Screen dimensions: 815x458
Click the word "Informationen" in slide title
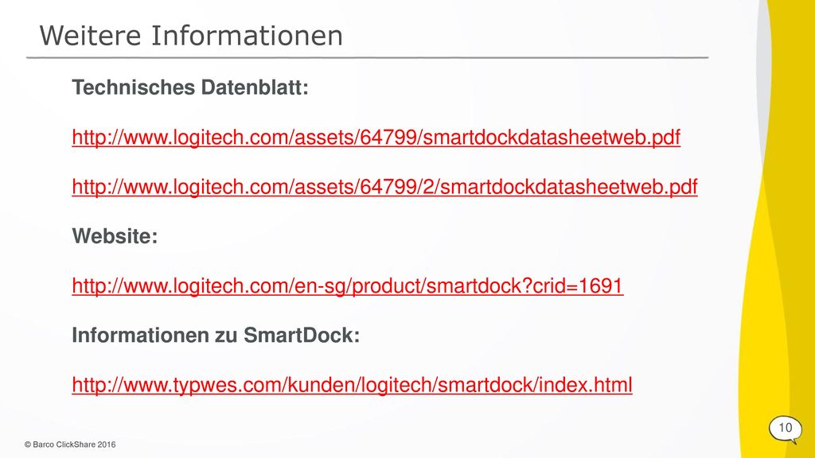(x=247, y=36)
